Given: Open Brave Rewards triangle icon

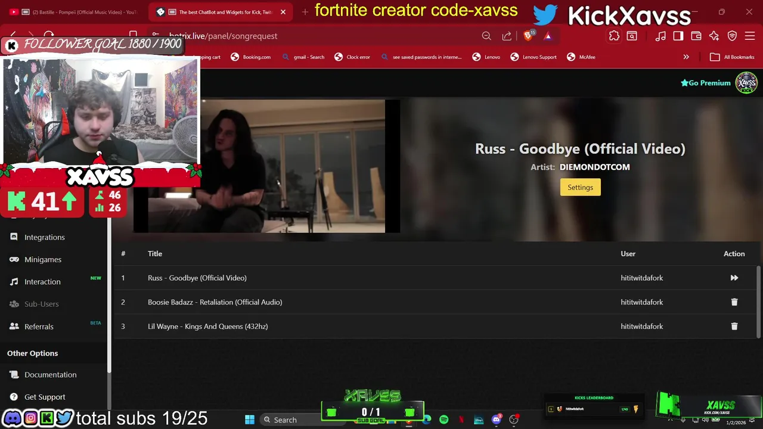Looking at the screenshot, I should pyautogui.click(x=548, y=36).
